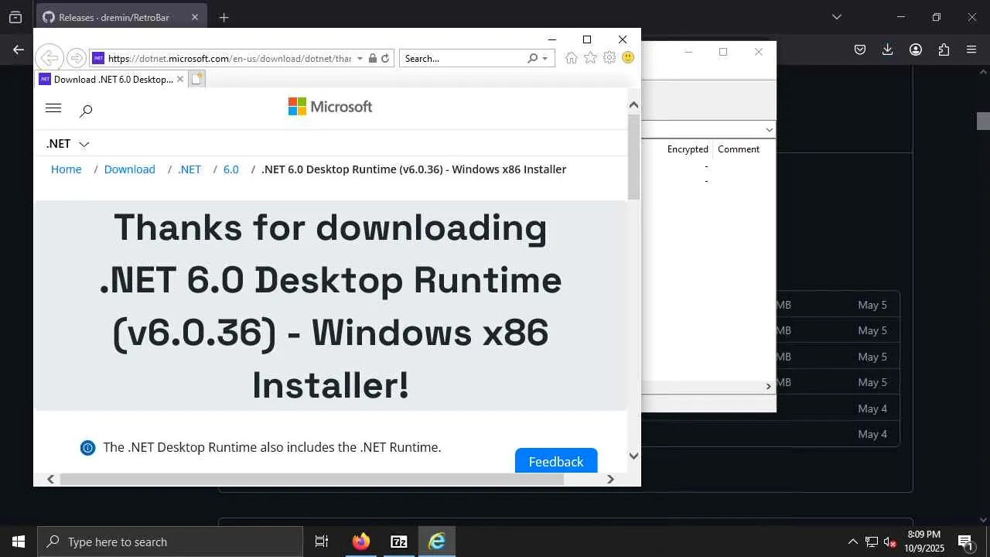
Task: Open Task View on the taskbar
Action: [322, 542]
